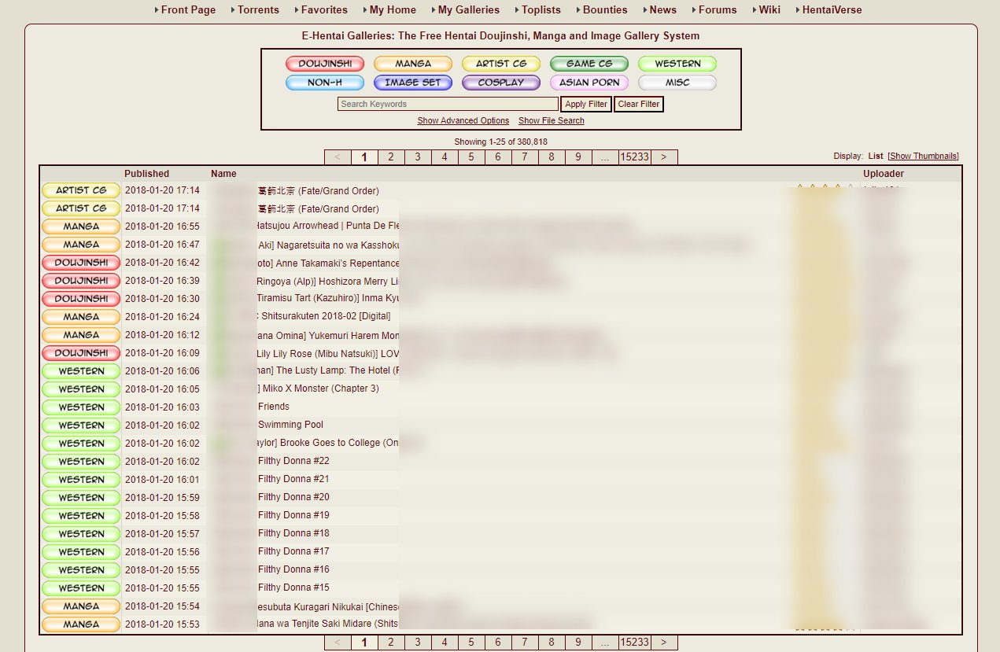Open the Front Page menu item
This screenshot has height=652, width=1000.
click(x=188, y=10)
